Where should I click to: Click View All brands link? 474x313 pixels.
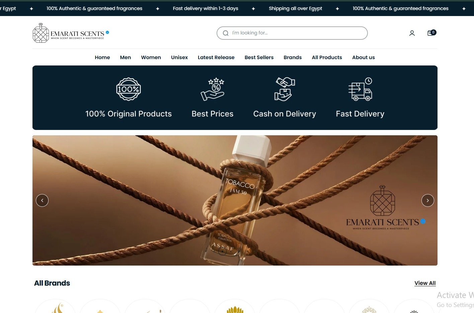click(425, 283)
